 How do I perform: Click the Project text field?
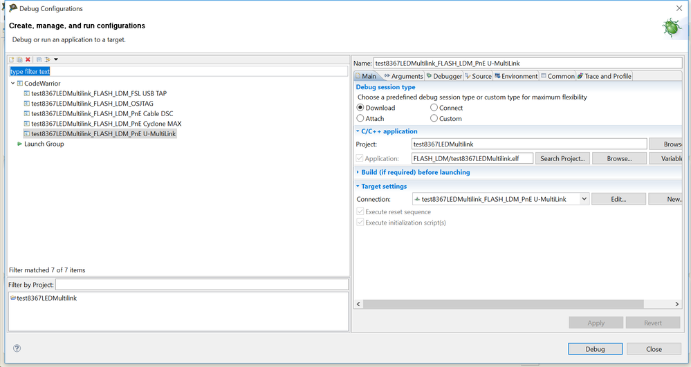click(x=529, y=144)
